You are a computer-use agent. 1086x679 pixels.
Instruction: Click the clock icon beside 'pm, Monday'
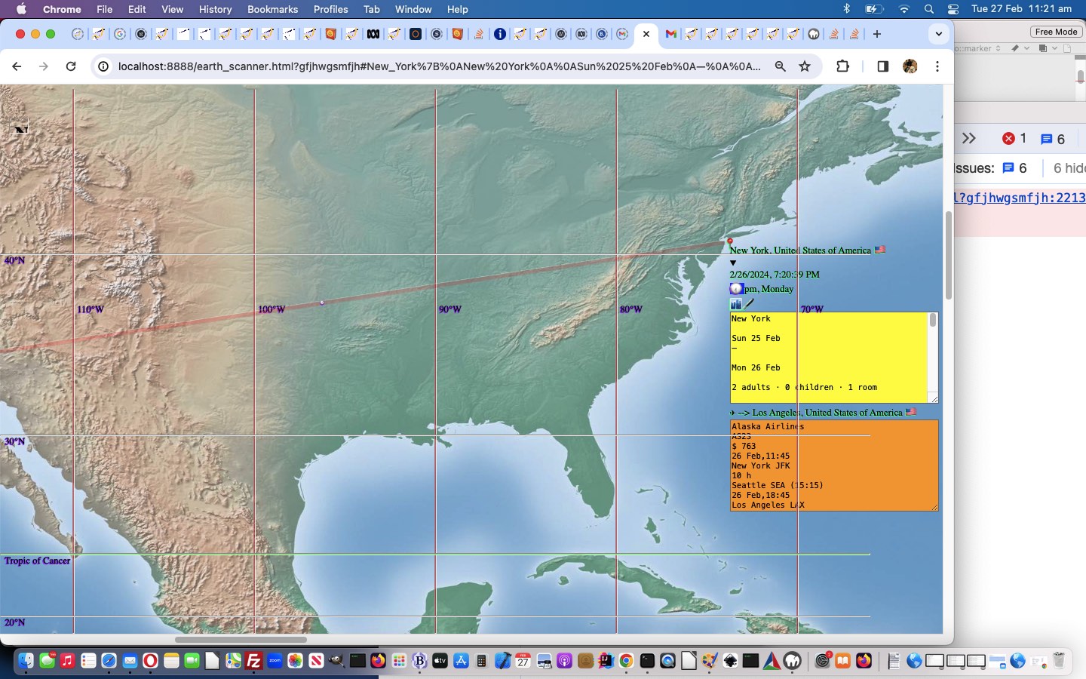click(x=736, y=289)
